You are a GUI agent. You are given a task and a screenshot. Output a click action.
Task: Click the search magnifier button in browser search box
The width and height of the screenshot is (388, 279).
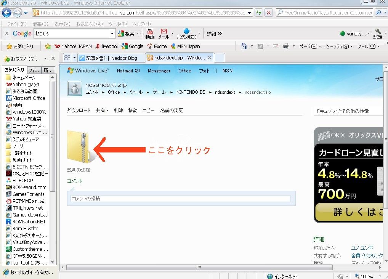[x=378, y=13]
